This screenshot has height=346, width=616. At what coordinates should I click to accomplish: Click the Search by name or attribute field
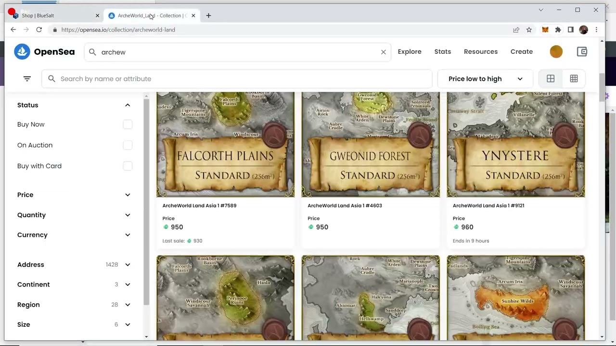(237, 79)
